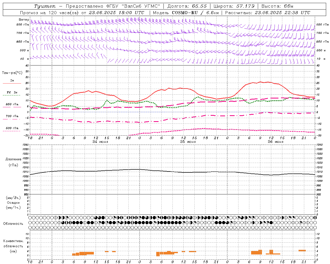Click the Тем-ра(°C) axis title

[x=12, y=73]
